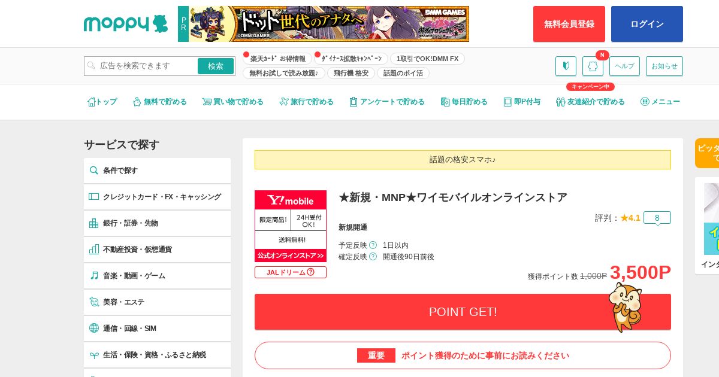The width and height of the screenshot is (719, 377).
Task: Select 不動産投資・仮想通貨 category
Action: [157, 250]
